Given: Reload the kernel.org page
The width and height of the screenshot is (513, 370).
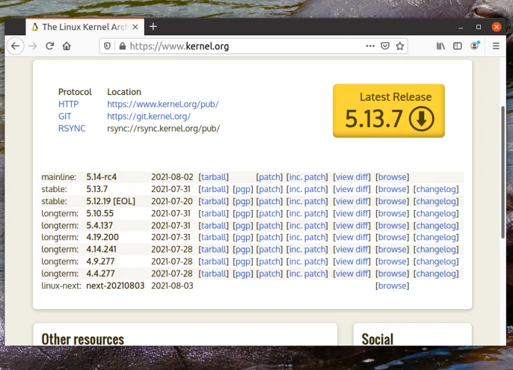Looking at the screenshot, I should click(50, 46).
